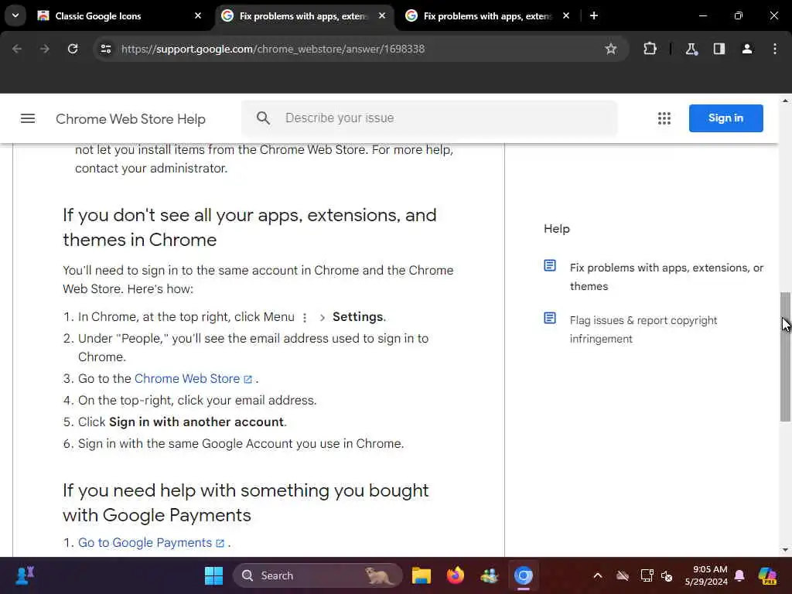This screenshot has width=792, height=594.
Task: Click the cloud sync tray icon
Action: tap(623, 575)
